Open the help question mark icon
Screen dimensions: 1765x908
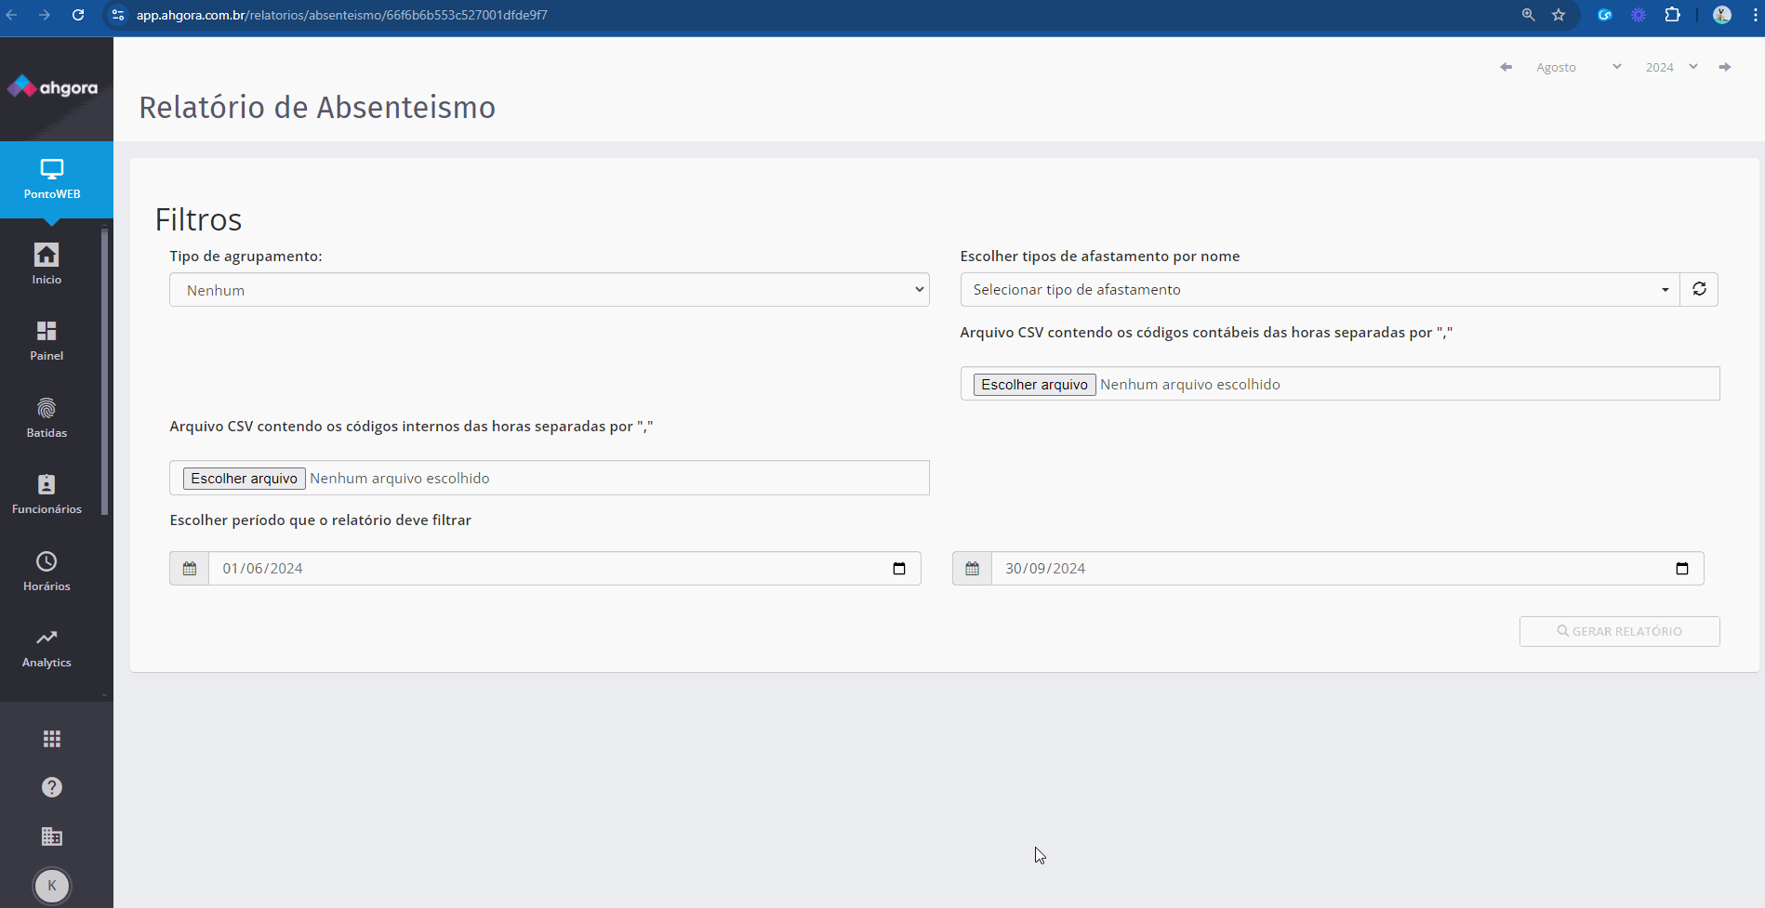point(52,787)
